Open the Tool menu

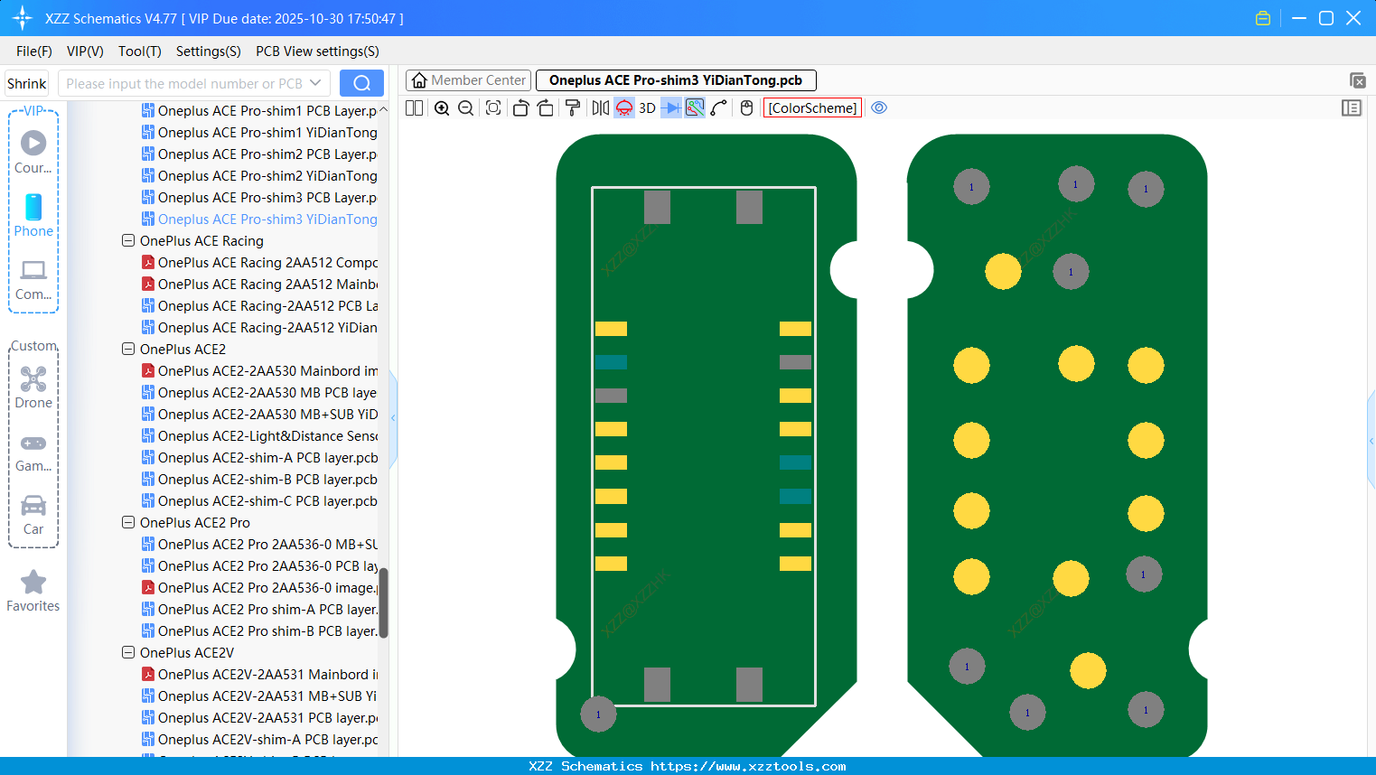point(140,51)
